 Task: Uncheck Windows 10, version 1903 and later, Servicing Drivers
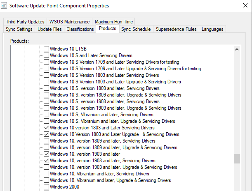[47, 160]
